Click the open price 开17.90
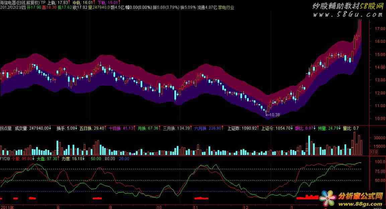This screenshot has width=386, height=209. [x=34, y=7]
